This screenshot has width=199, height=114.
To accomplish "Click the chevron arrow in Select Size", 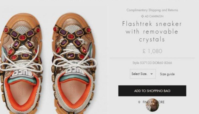I will [x=152, y=74].
